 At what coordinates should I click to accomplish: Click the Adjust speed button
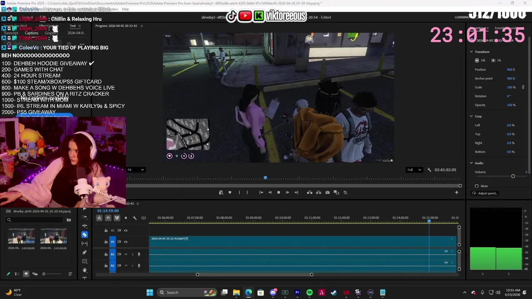point(485,194)
